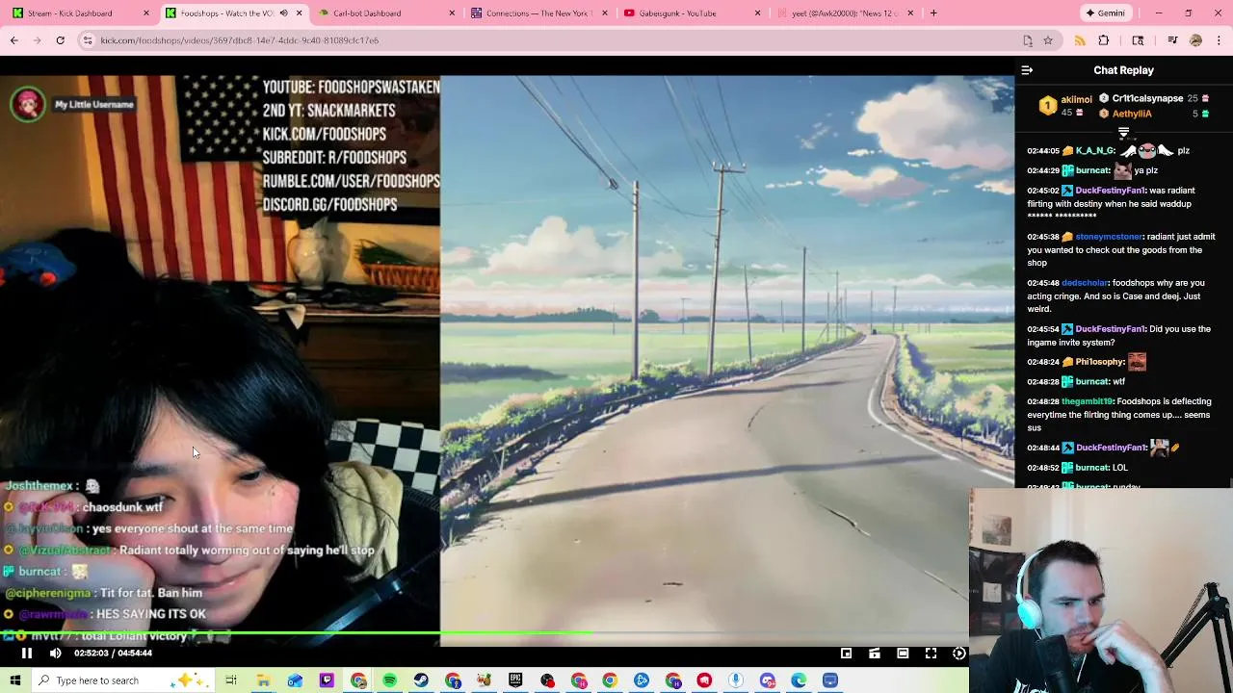The height and width of the screenshot is (693, 1233).
Task: Expand the chat leaderboard handle
Action: [1123, 133]
